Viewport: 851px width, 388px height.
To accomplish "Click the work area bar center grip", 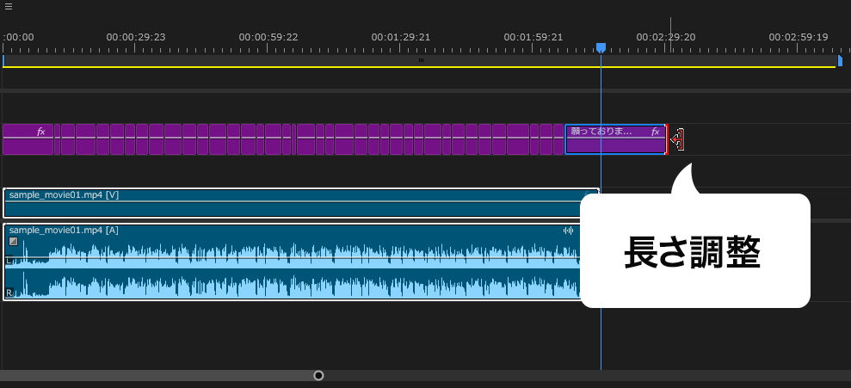I will 421,60.
